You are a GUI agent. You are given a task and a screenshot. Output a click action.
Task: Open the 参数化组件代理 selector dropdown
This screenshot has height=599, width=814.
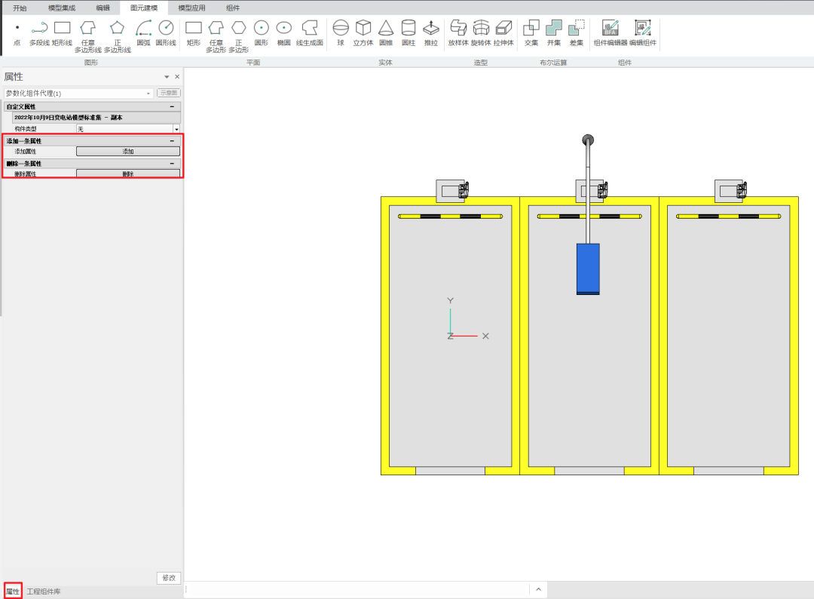[x=149, y=94]
